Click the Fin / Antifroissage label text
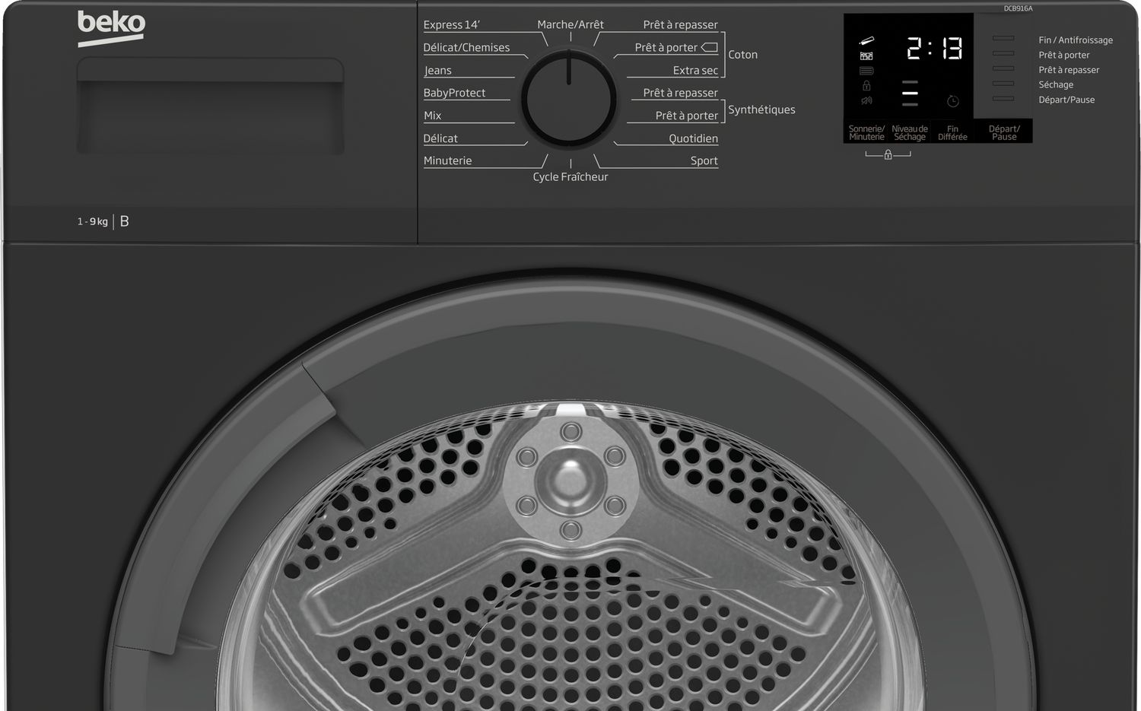 [x=1076, y=40]
